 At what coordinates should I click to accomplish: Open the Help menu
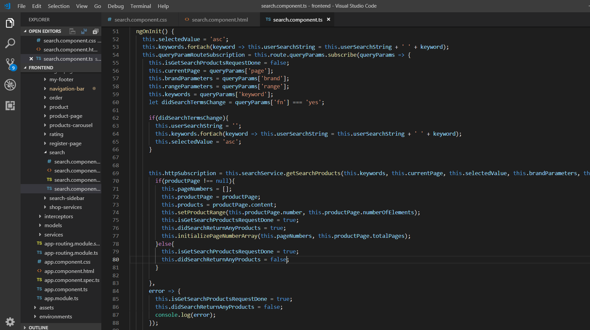(x=163, y=6)
